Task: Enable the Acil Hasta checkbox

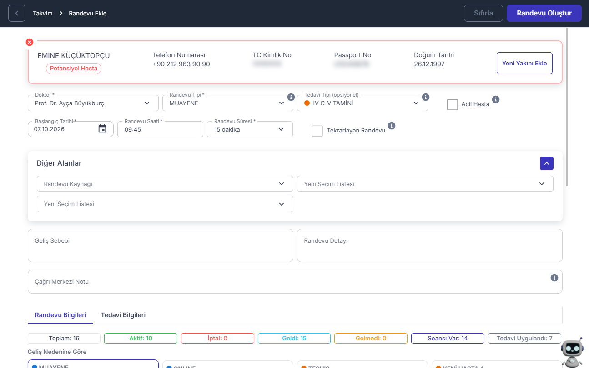Action: coord(452,104)
